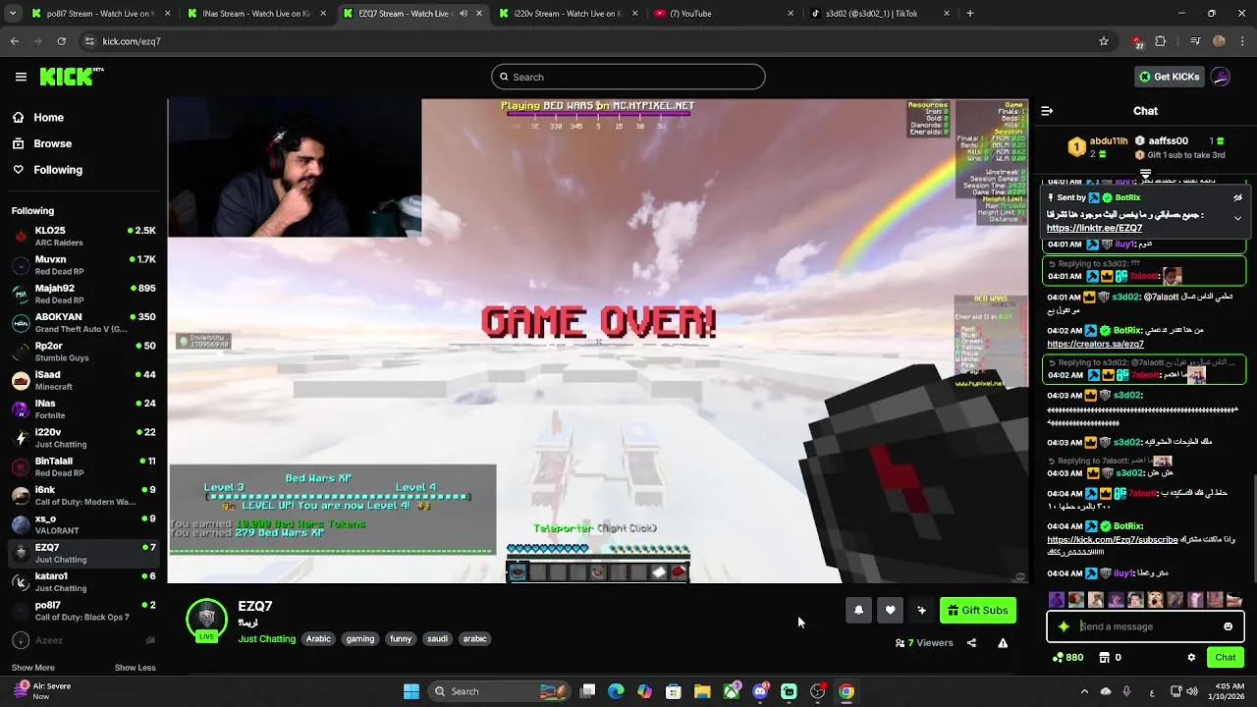Reload the page
1257x707 pixels.
[61, 41]
